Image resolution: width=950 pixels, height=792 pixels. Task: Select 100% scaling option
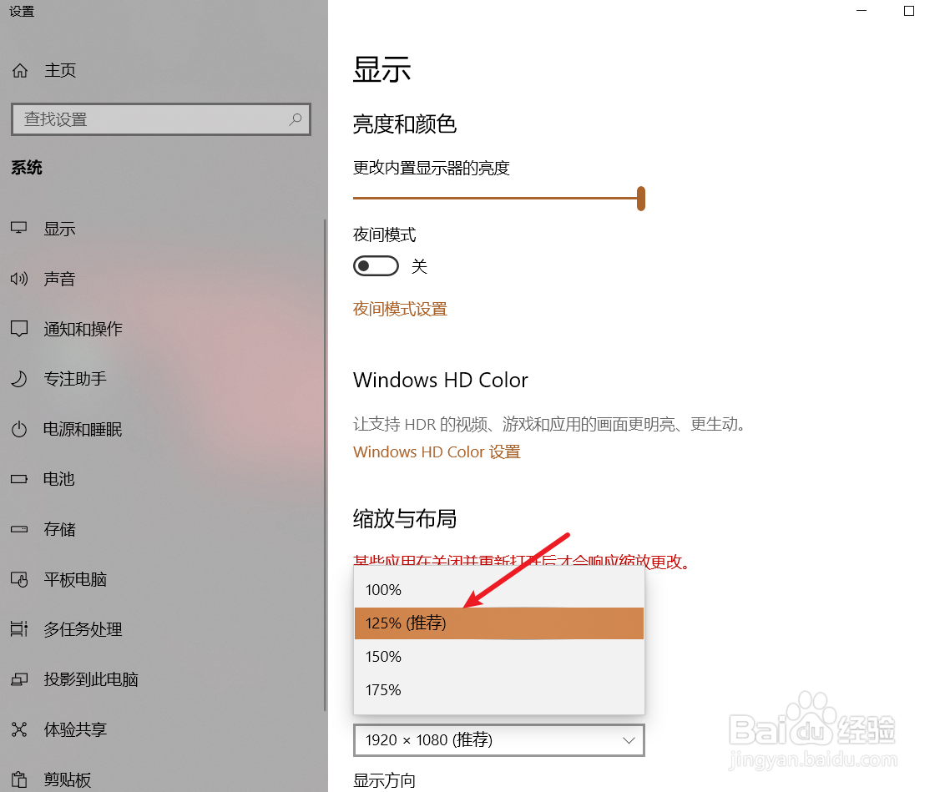click(499, 590)
